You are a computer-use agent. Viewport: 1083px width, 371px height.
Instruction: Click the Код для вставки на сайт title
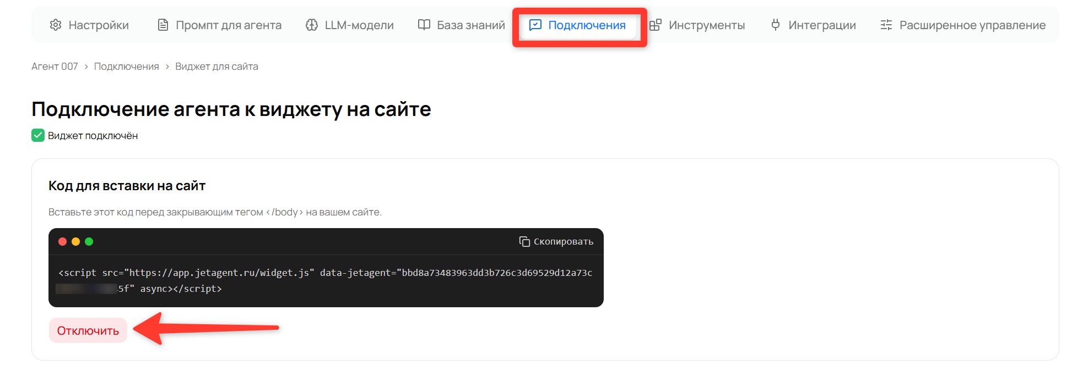click(x=127, y=186)
